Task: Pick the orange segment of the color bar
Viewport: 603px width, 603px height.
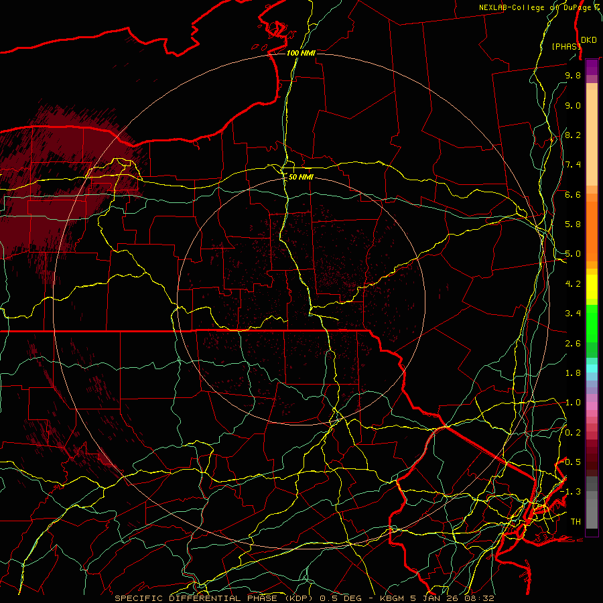Action: click(x=592, y=231)
